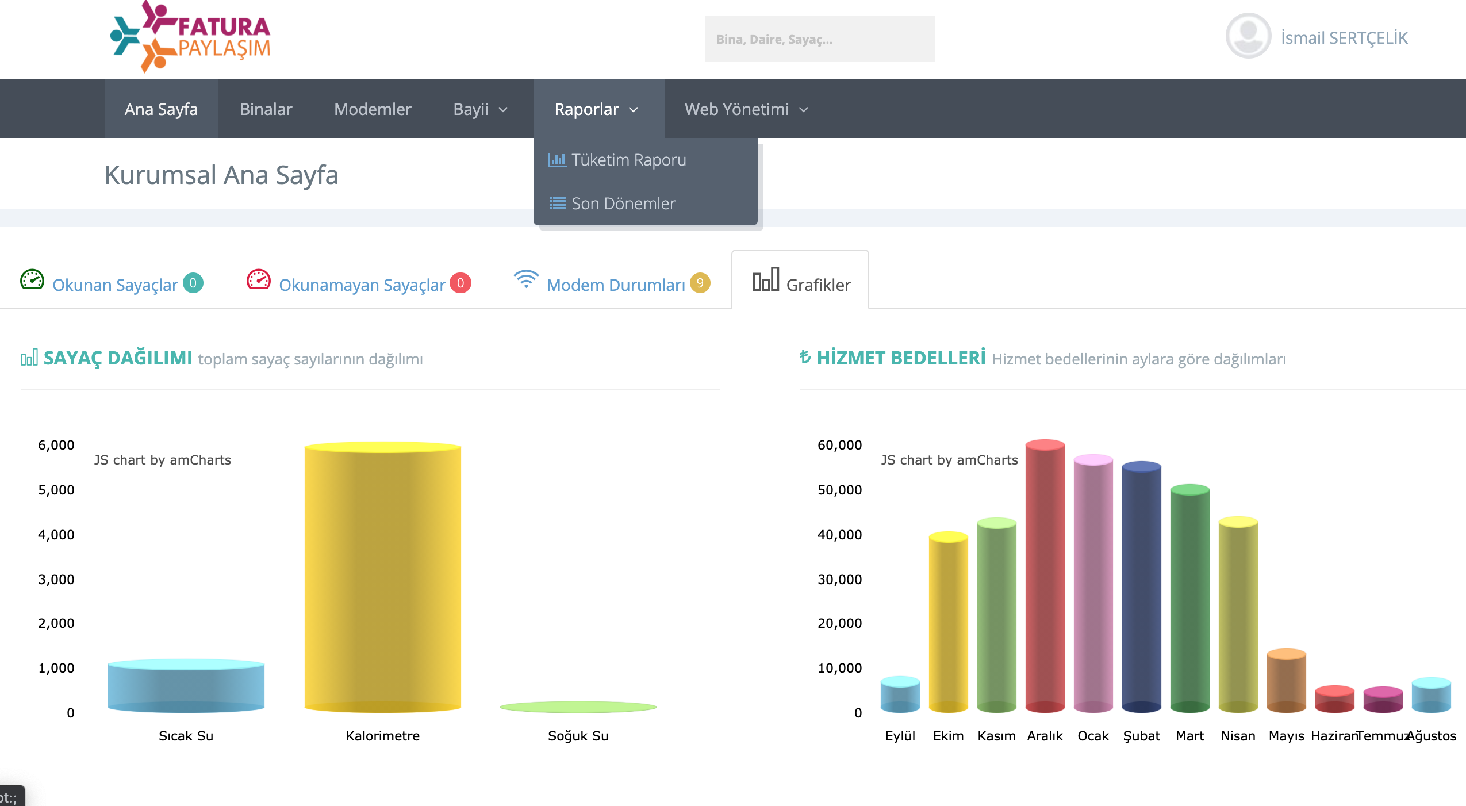
Task: Open the Ana Sayfa menu item
Action: coord(161,109)
